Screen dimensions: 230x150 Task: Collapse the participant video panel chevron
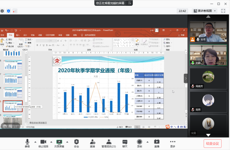pyautogui.click(x=186, y=78)
